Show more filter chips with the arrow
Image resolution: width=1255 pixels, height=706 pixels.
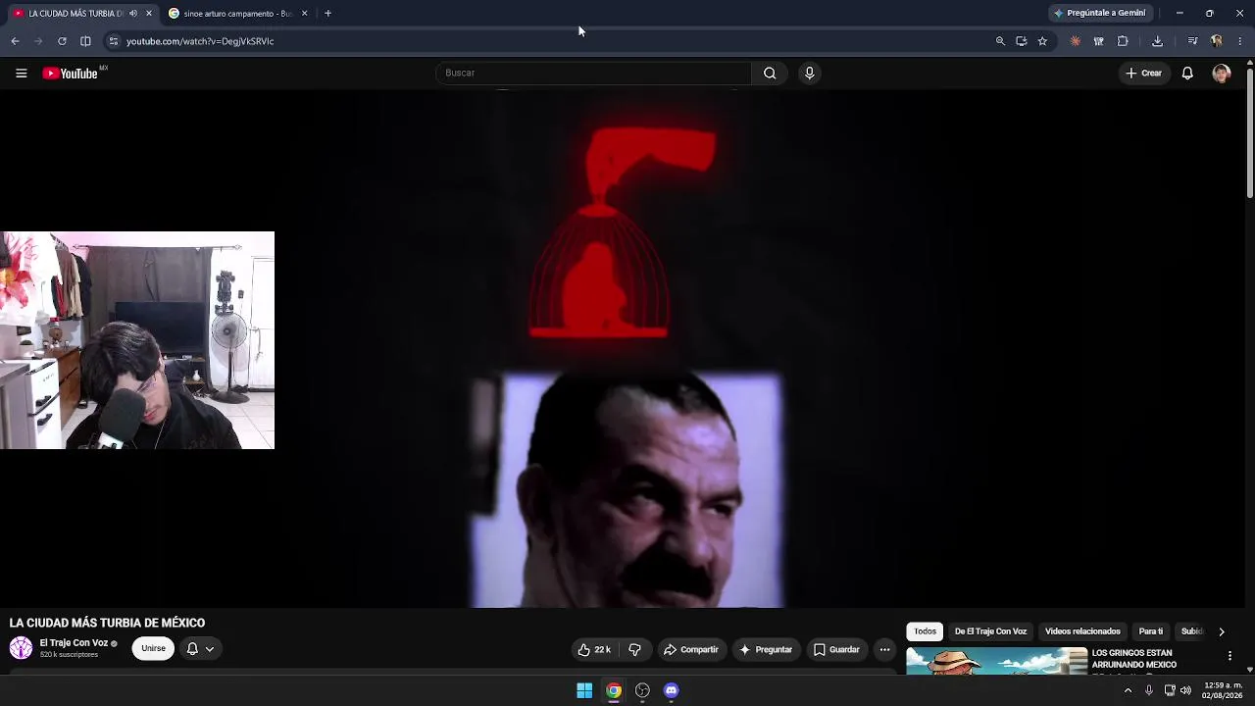(x=1221, y=631)
